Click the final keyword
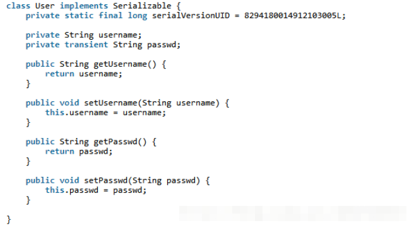The image size is (409, 228). point(110,16)
